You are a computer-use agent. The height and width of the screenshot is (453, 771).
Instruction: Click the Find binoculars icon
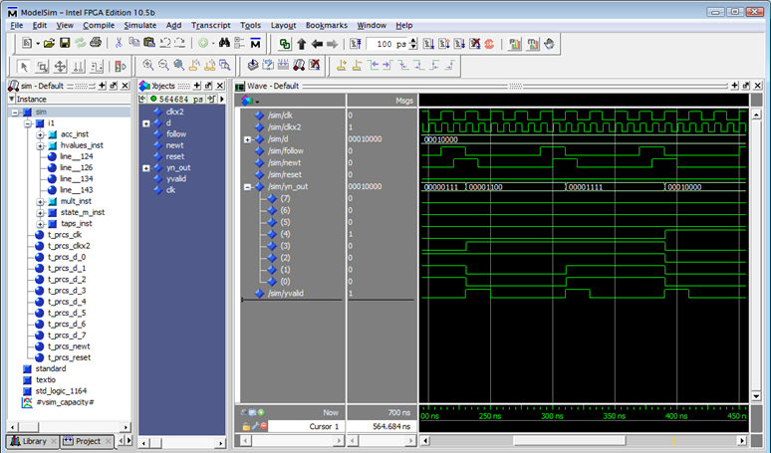(x=224, y=44)
